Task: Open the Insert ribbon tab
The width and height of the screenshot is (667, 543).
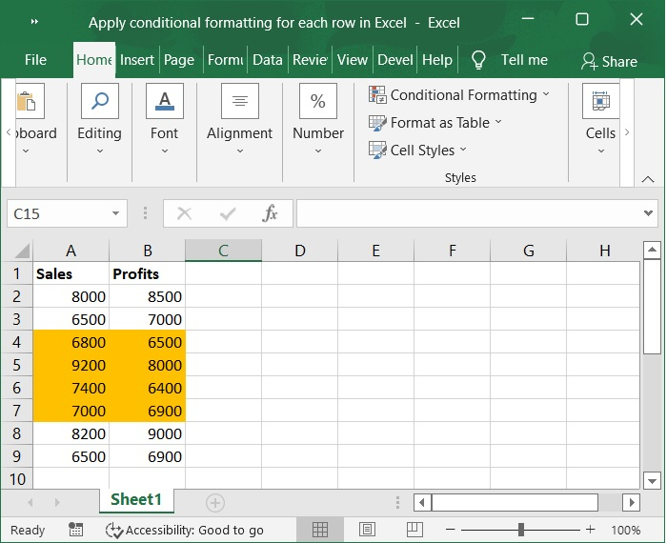Action: (137, 60)
